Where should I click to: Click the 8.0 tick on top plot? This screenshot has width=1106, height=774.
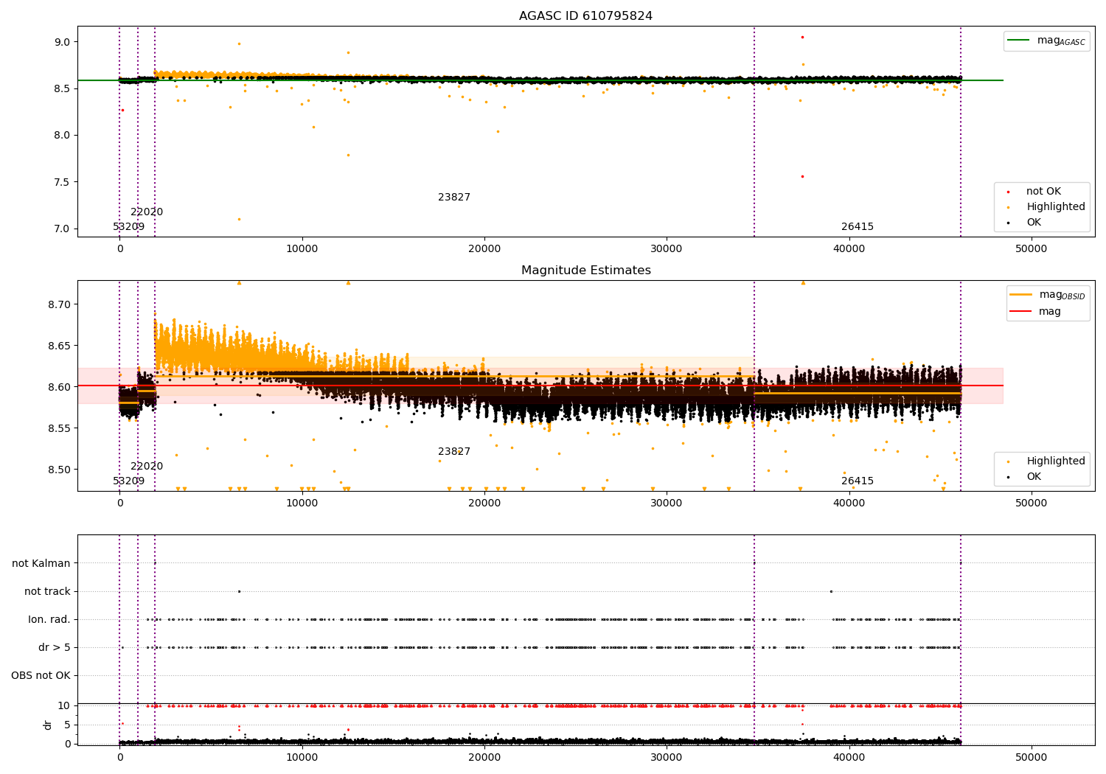click(62, 136)
